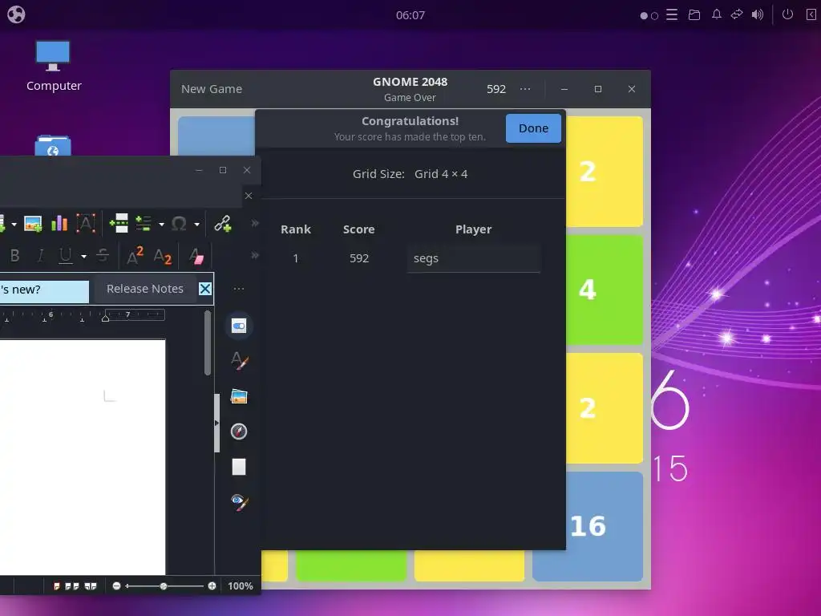The height and width of the screenshot is (616, 821).
Task: Switch workspace using the panel dots
Action: [649, 16]
